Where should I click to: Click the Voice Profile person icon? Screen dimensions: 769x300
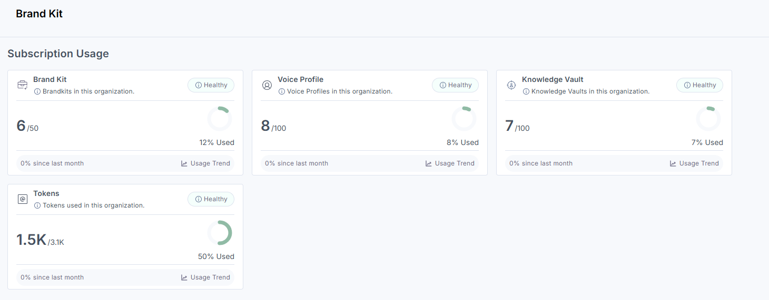coord(267,85)
